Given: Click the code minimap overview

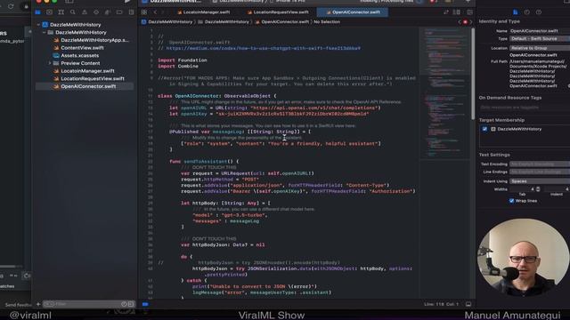Looking at the screenshot, I should [444, 93].
